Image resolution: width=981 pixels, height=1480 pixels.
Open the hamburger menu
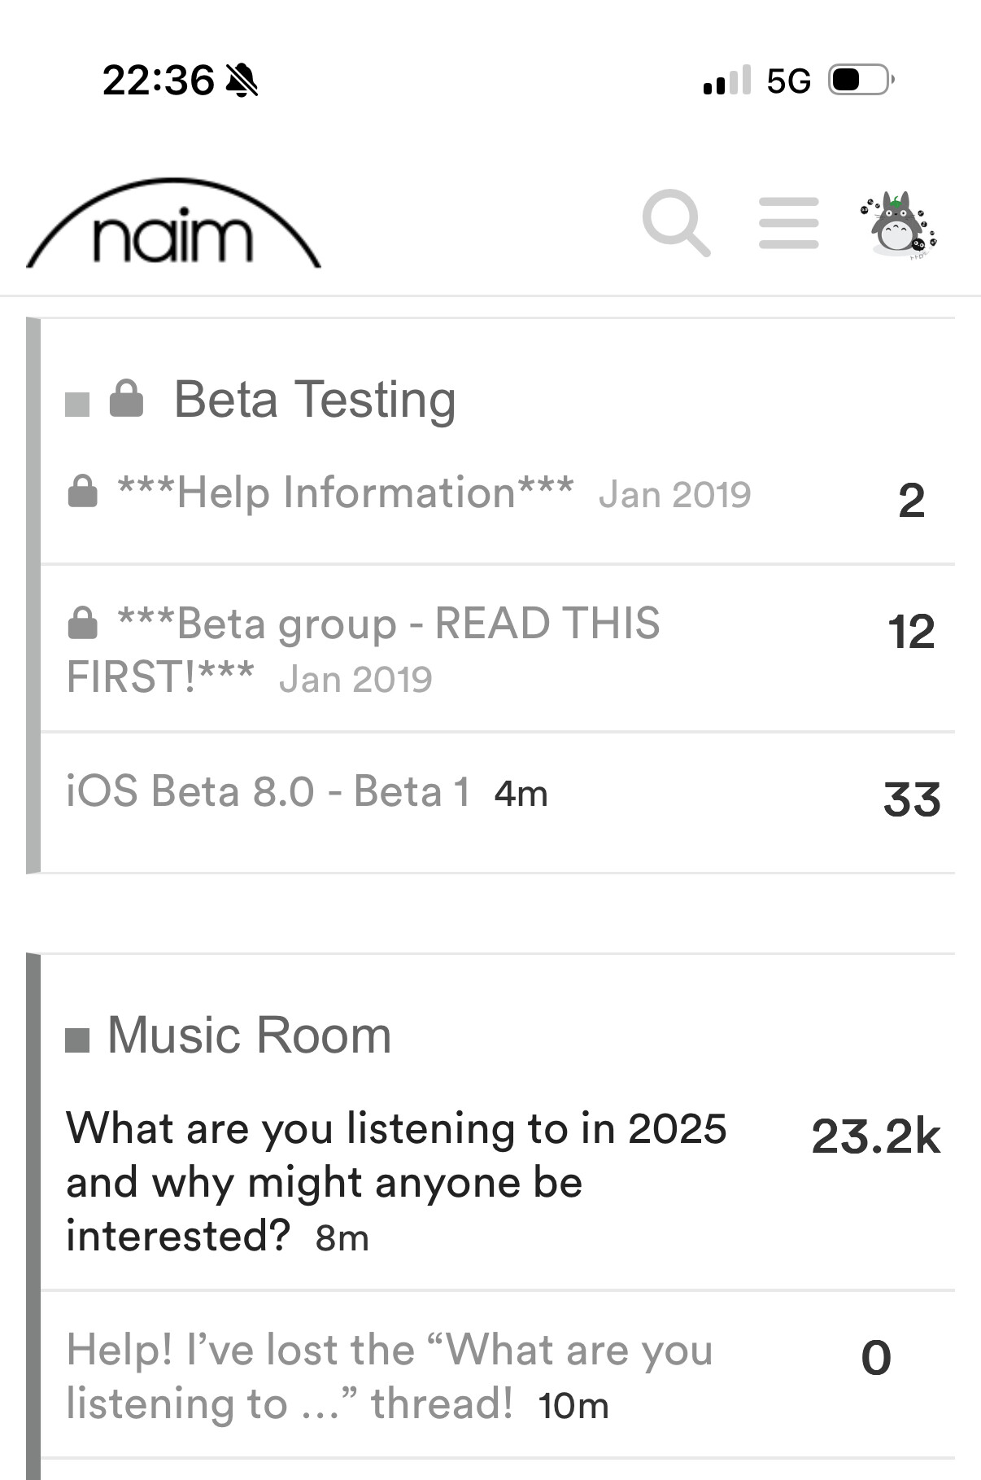[788, 222]
